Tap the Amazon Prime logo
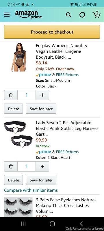 [28, 15]
